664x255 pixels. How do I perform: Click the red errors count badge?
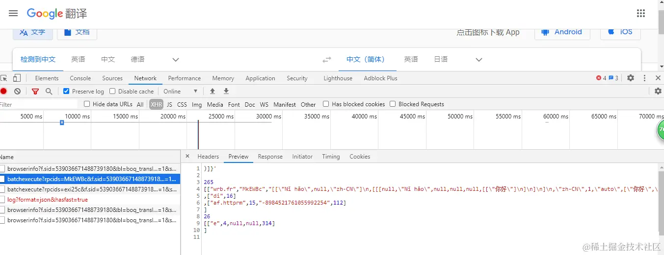click(601, 78)
